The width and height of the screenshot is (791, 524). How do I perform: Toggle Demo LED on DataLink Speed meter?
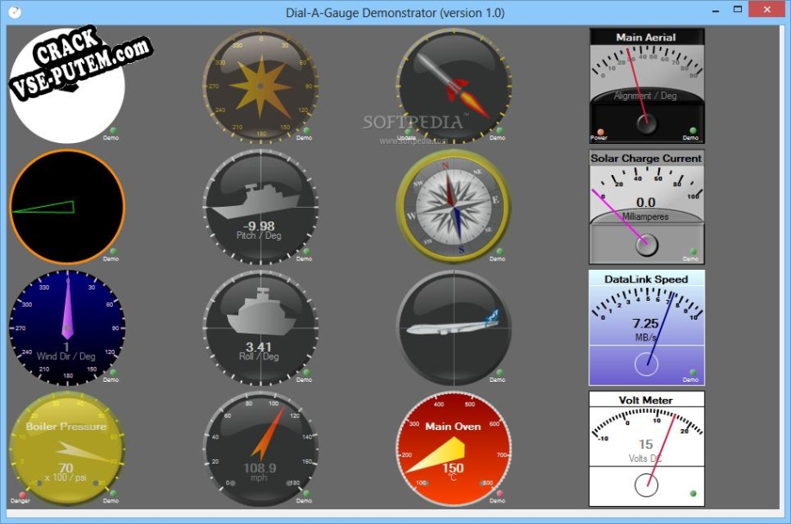pyautogui.click(x=694, y=373)
